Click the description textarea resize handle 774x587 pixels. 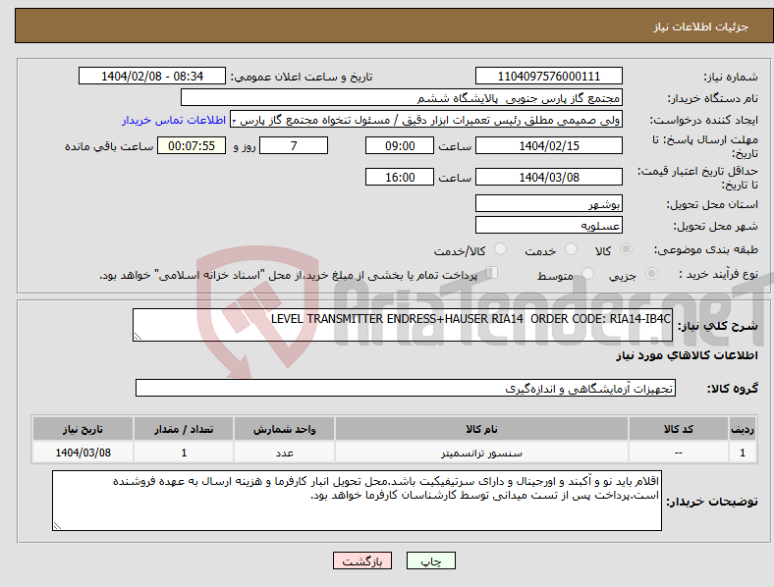pyautogui.click(x=138, y=337)
